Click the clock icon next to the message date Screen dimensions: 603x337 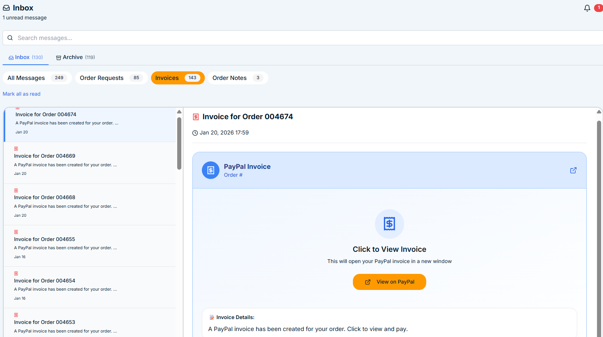click(195, 133)
